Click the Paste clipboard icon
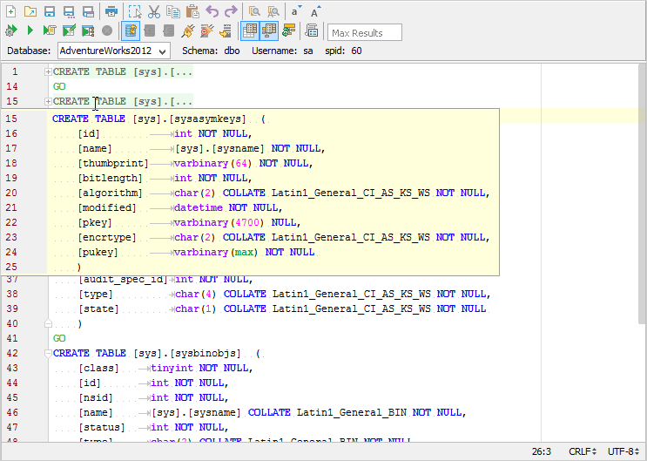 point(192,11)
